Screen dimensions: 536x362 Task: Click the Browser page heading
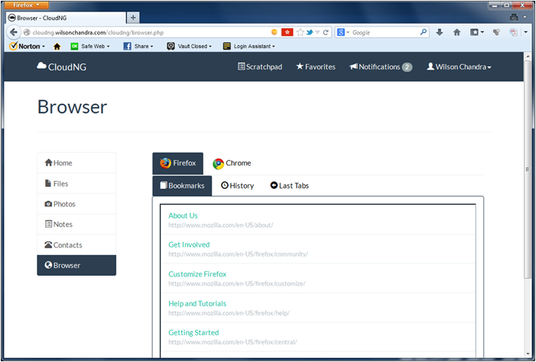pos(72,107)
